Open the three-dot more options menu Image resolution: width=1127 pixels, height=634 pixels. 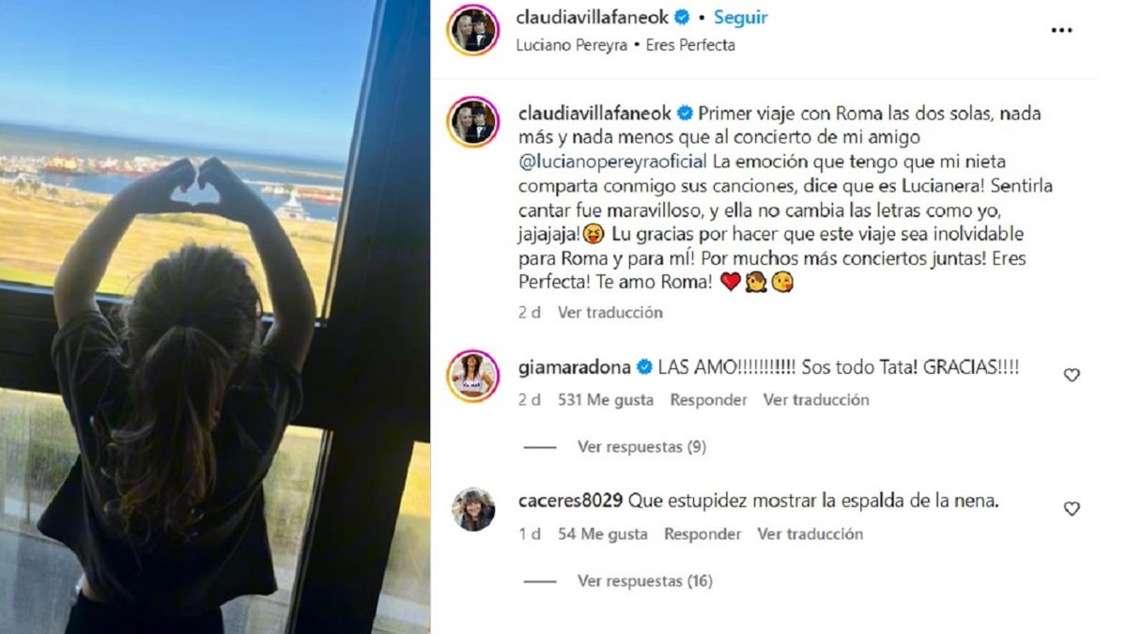pos(1061,30)
